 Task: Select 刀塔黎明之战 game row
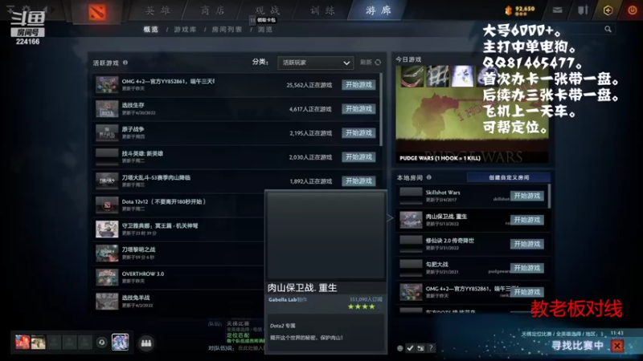178,254
